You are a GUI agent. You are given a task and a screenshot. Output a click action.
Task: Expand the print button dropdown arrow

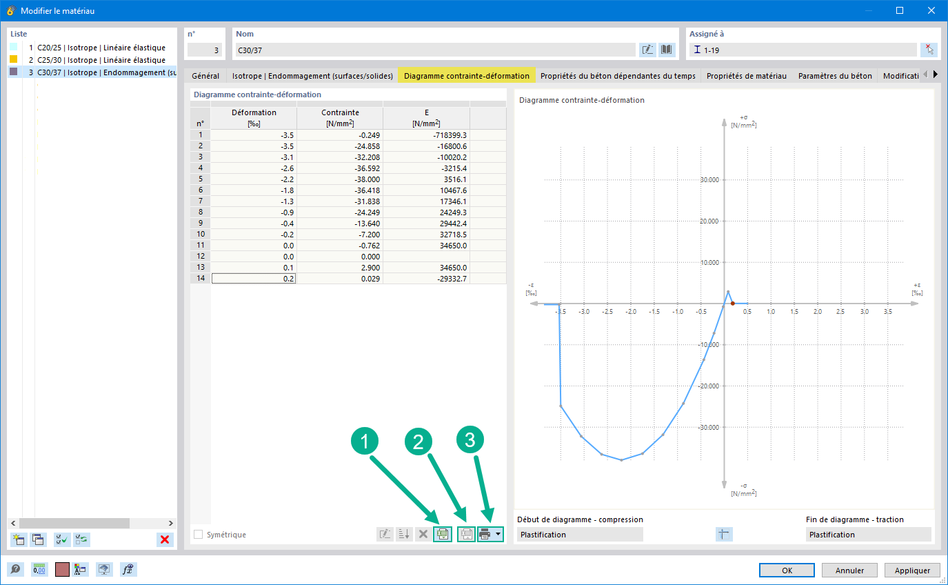[x=498, y=534]
